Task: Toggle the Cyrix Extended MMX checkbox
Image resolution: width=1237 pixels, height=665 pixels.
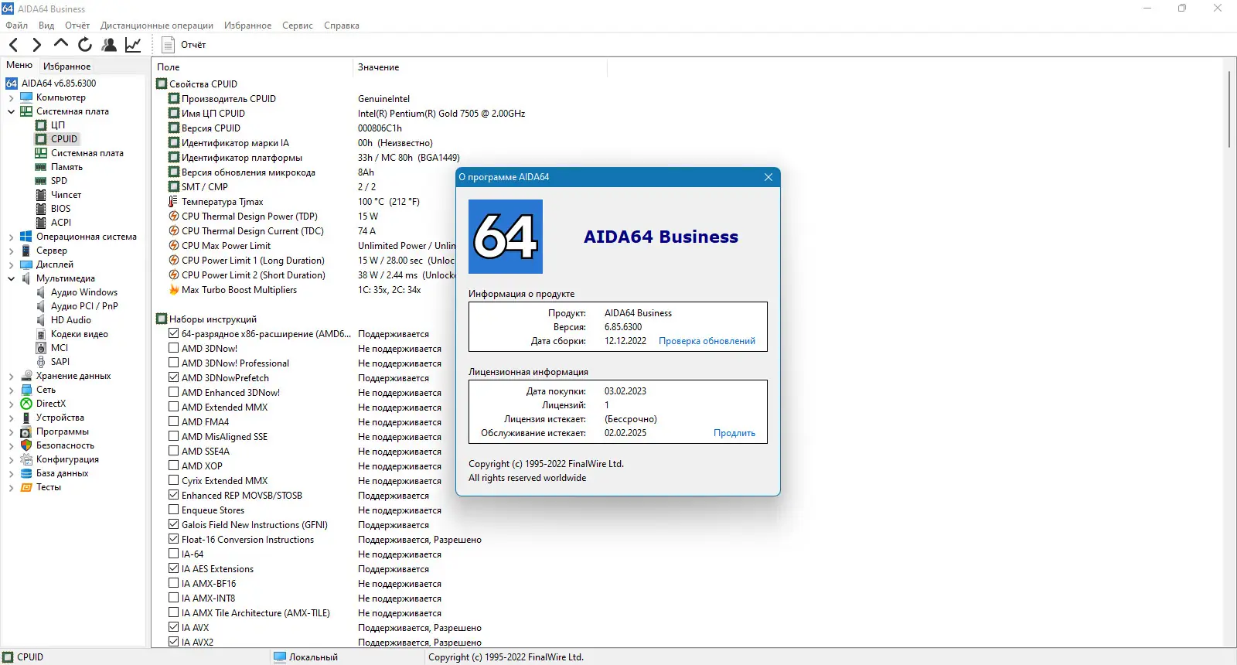Action: coord(174,481)
